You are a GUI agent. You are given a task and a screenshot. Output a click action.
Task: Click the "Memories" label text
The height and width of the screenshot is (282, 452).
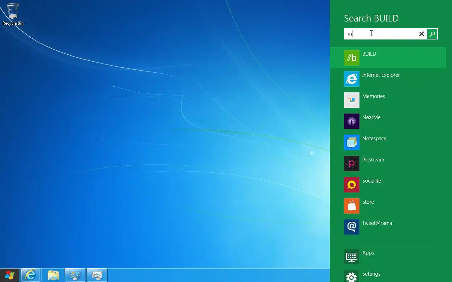coord(374,96)
